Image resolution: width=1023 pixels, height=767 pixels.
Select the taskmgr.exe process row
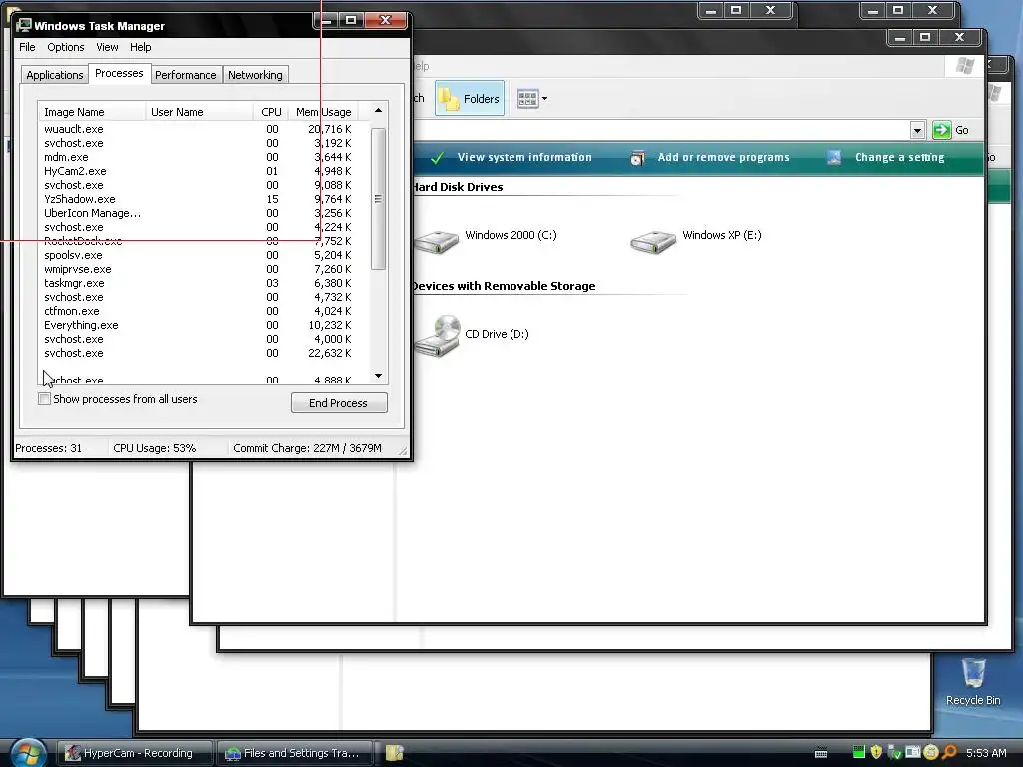click(204, 283)
